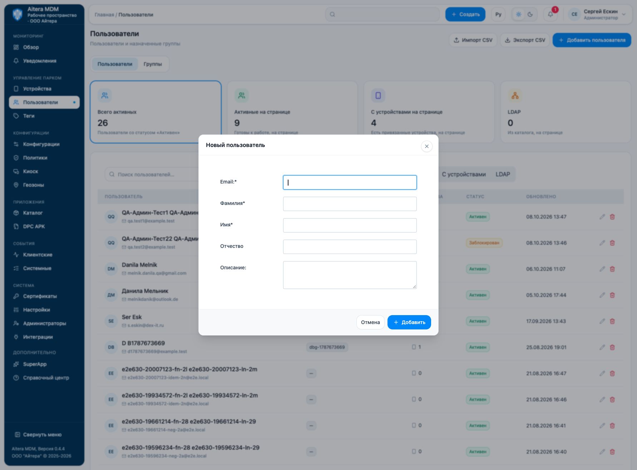The image size is (637, 470).
Task: Click the top global search field
Action: coord(382,14)
